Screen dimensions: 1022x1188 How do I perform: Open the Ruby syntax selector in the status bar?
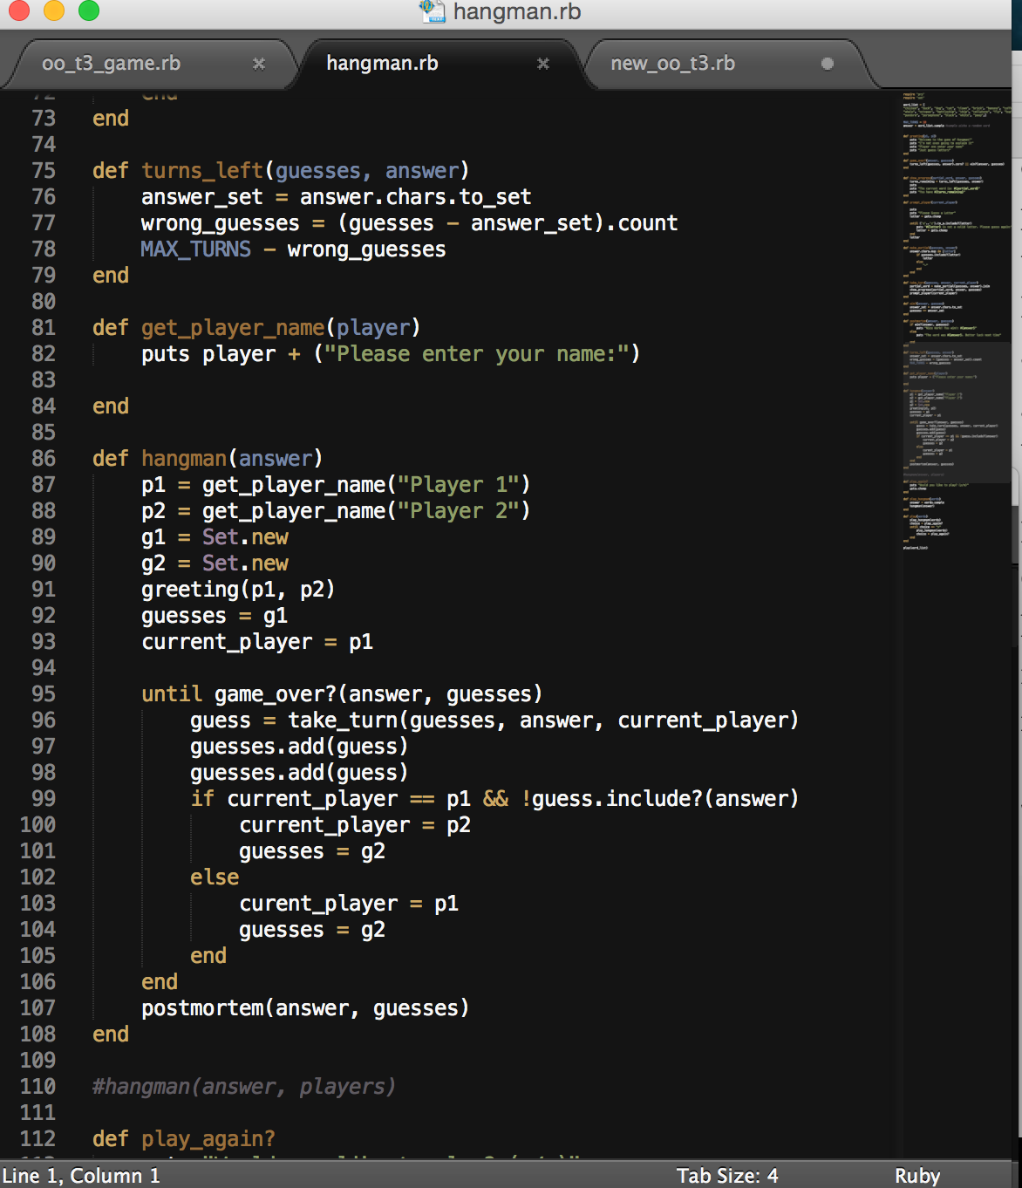point(917,1176)
